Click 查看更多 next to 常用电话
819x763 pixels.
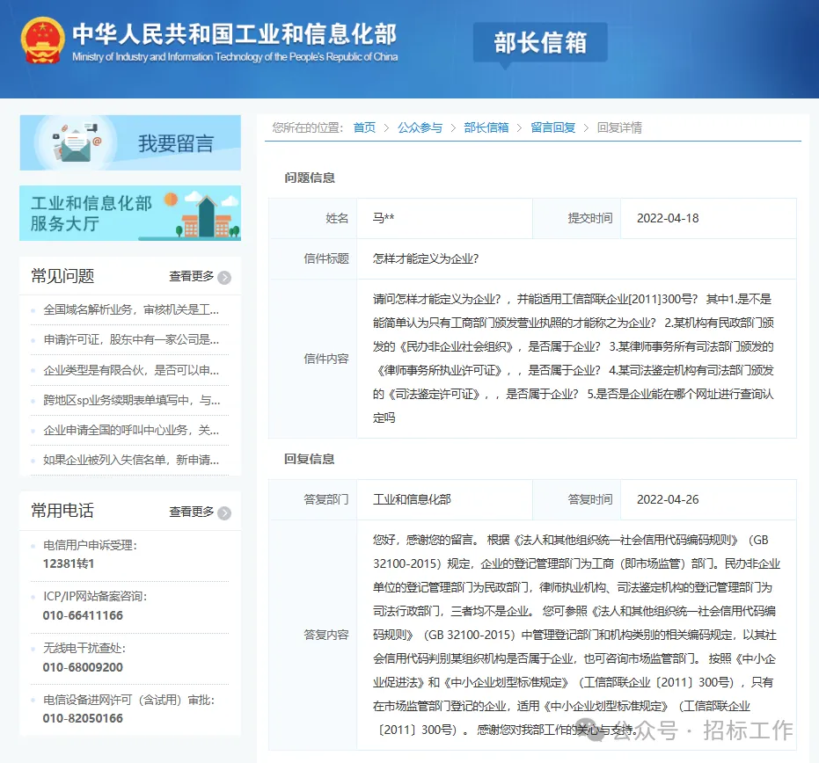[191, 512]
